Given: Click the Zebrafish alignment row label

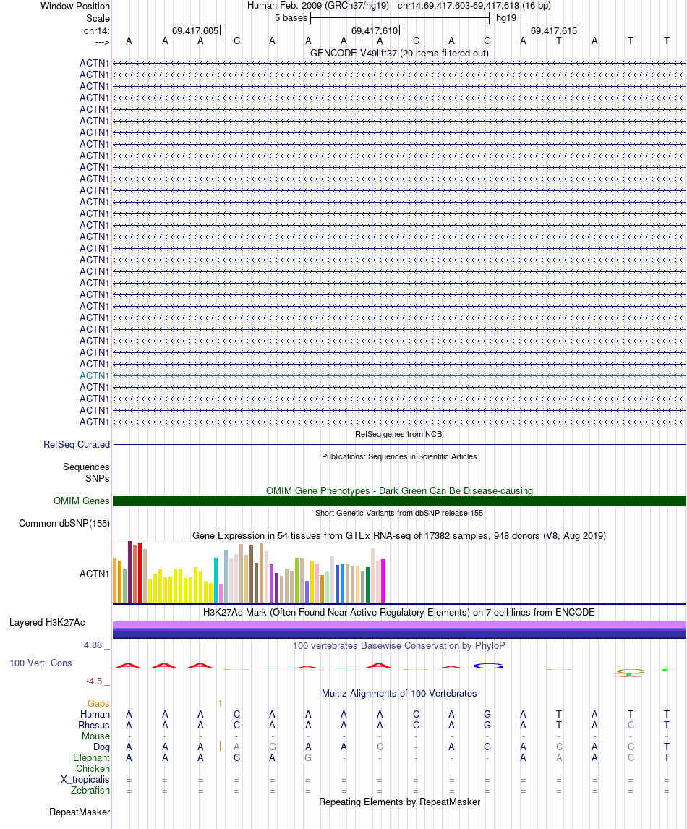Looking at the screenshot, I should [90, 791].
